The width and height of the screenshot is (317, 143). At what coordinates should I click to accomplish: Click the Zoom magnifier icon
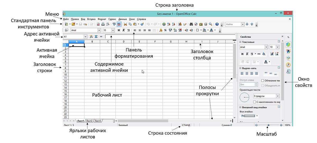(x=211, y=24)
